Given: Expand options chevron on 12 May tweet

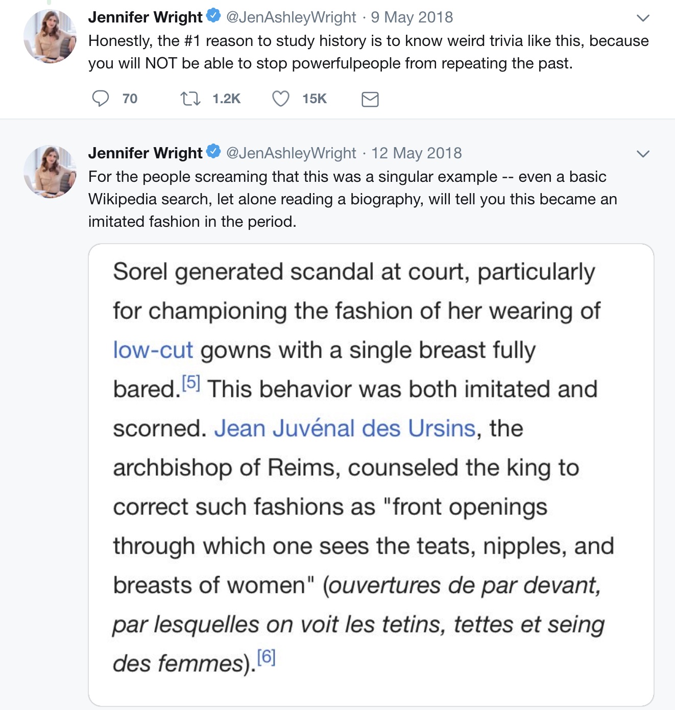Looking at the screenshot, I should tap(643, 154).
